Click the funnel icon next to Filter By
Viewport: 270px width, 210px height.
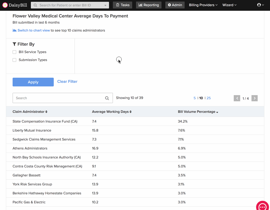tap(14, 44)
